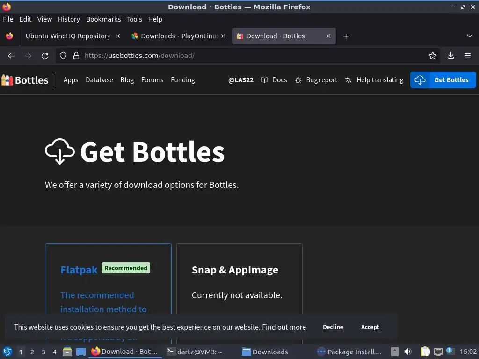
Task: Focus the Firefox Download · Bot... taskbar entry
Action: [x=124, y=352]
